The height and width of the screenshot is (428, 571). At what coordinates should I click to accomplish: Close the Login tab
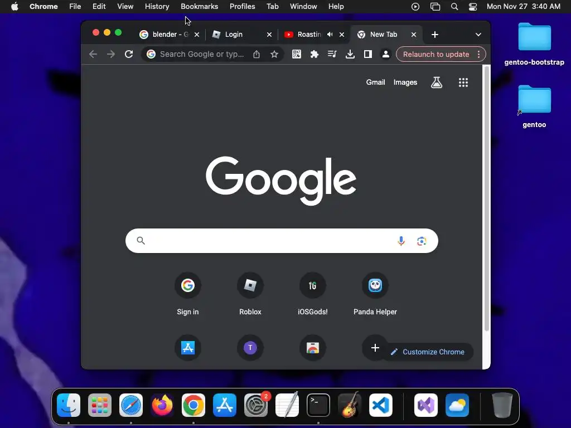click(x=269, y=35)
